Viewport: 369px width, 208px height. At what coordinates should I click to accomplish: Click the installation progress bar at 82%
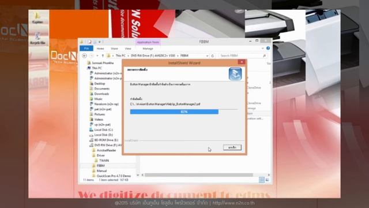click(x=184, y=112)
